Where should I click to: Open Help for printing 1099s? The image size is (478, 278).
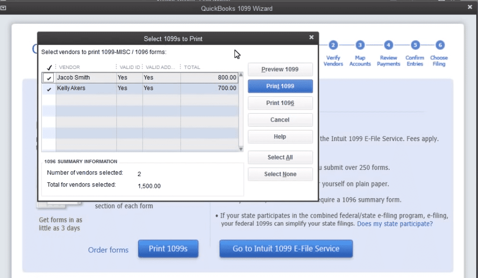point(280,137)
